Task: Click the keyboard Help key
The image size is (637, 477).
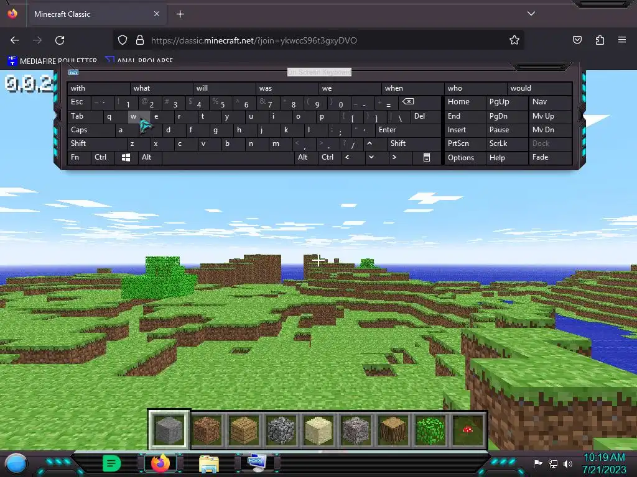Action: (x=506, y=158)
